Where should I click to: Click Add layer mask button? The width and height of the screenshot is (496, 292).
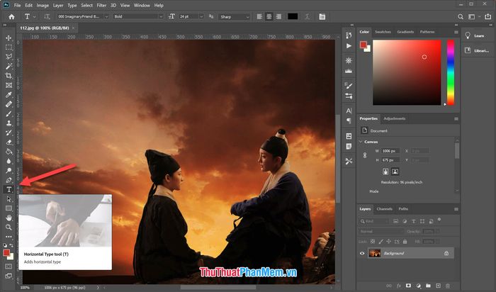click(x=408, y=286)
